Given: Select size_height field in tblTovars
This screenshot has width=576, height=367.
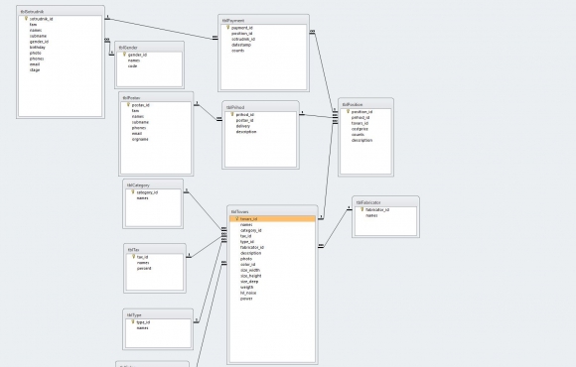Looking at the screenshot, I should [251, 276].
